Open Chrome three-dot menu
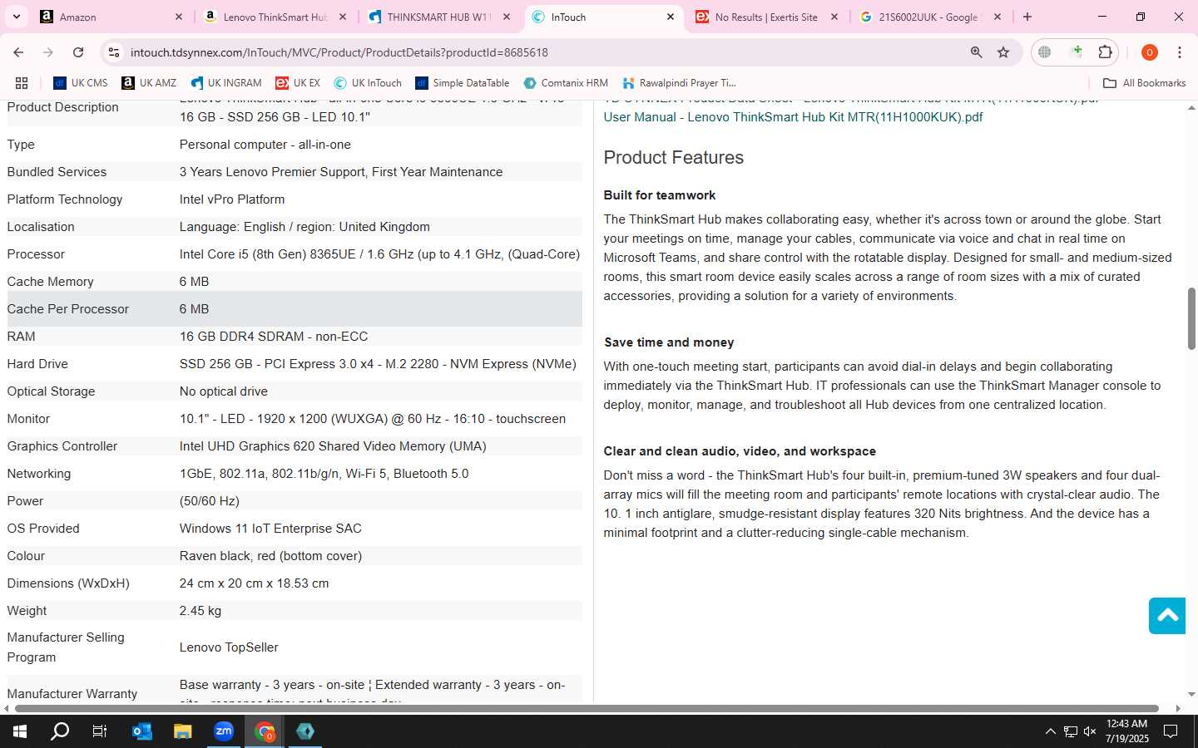Image resolution: width=1198 pixels, height=748 pixels. 1180,52
